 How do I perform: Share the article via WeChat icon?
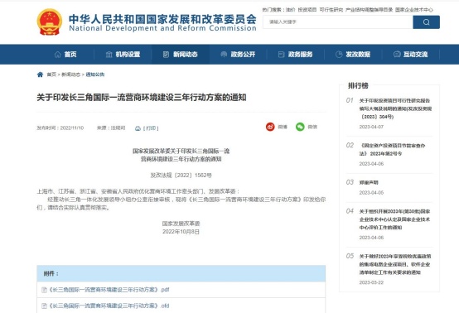pyautogui.click(x=300, y=127)
